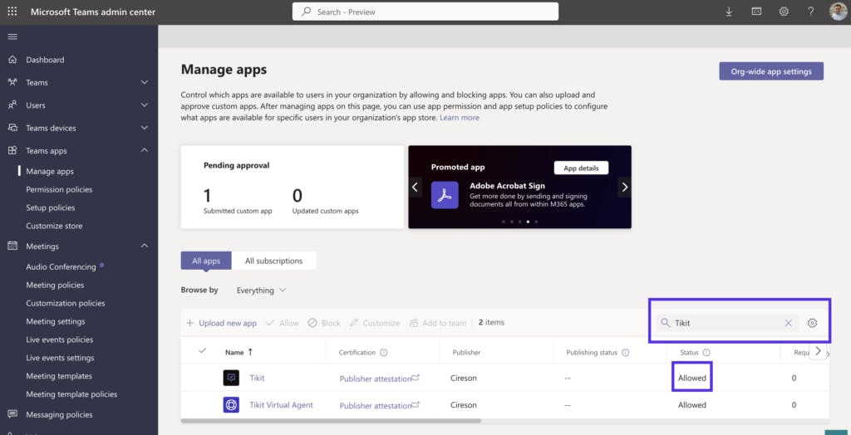Open the Learn more link

[460, 118]
